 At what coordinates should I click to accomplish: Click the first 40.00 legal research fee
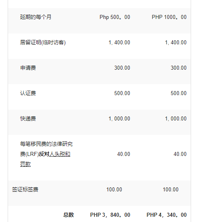(x=123, y=154)
